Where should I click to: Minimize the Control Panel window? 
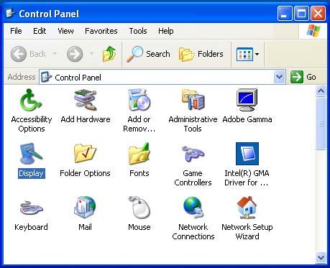pyautogui.click(x=285, y=14)
